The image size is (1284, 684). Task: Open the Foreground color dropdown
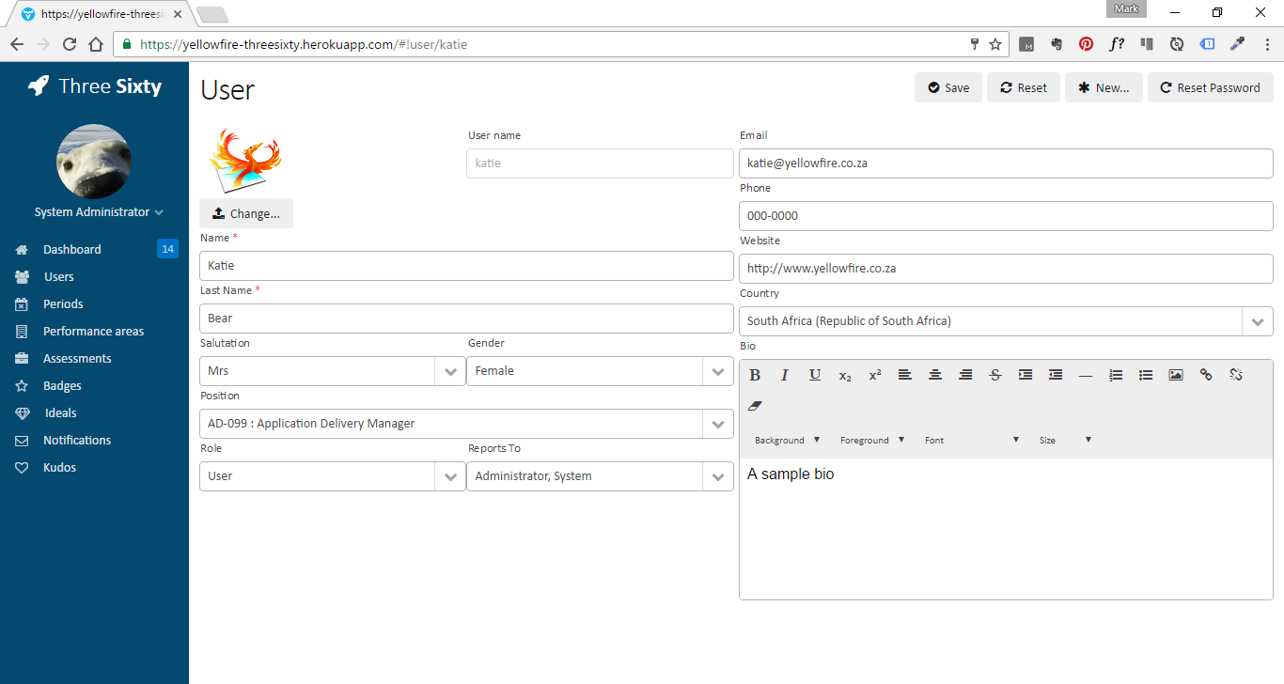tap(872, 440)
